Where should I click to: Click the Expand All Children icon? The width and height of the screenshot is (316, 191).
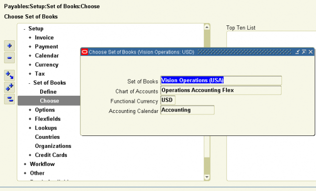pyautogui.click(x=10, y=75)
